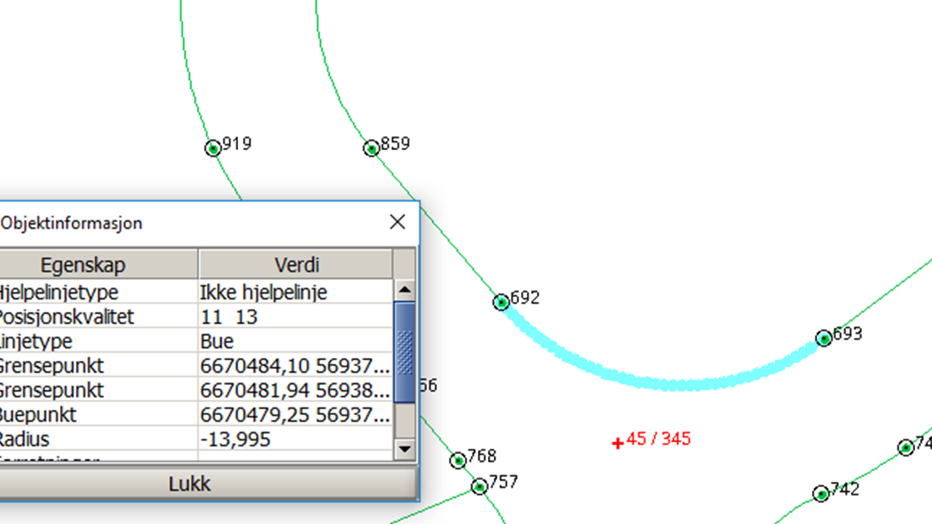Click boundary point marker 919

point(214,149)
